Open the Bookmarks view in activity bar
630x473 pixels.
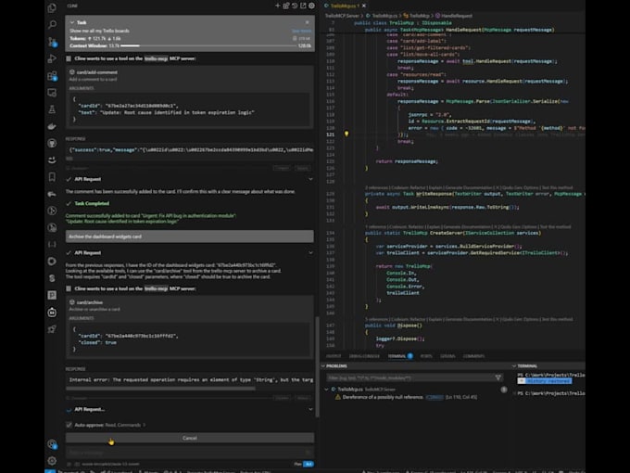coord(52,177)
